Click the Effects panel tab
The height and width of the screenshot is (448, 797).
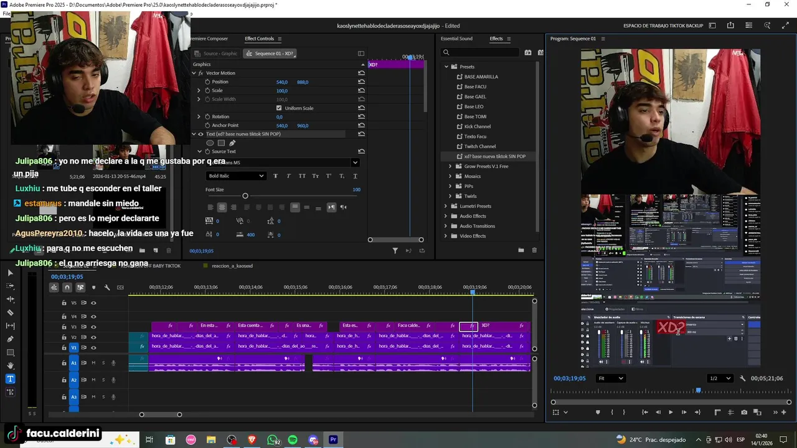496,39
